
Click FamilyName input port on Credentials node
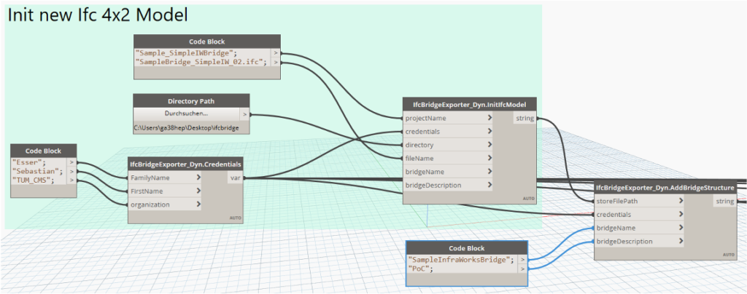tap(165, 178)
